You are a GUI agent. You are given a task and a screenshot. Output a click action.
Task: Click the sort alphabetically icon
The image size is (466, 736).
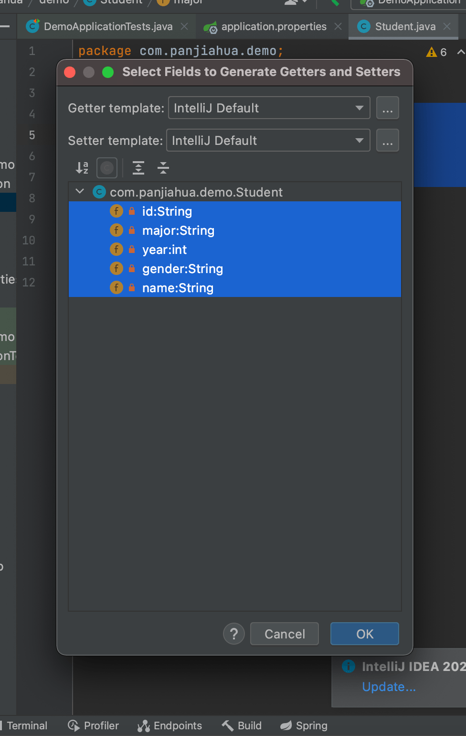click(x=82, y=168)
